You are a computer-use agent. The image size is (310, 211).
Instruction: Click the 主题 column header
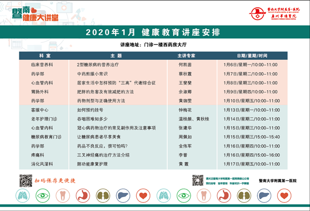[116, 56]
